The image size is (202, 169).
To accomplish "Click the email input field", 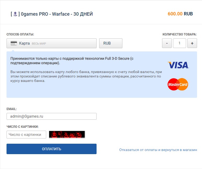I will (51, 116).
